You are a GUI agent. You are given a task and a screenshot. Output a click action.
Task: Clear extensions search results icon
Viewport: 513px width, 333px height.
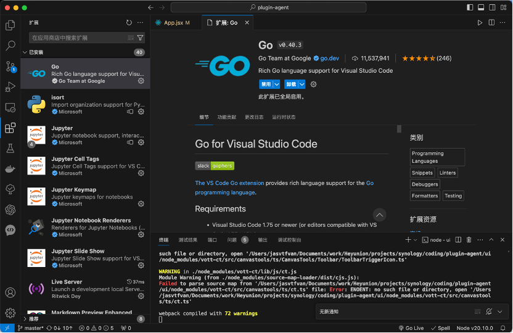pos(131,38)
